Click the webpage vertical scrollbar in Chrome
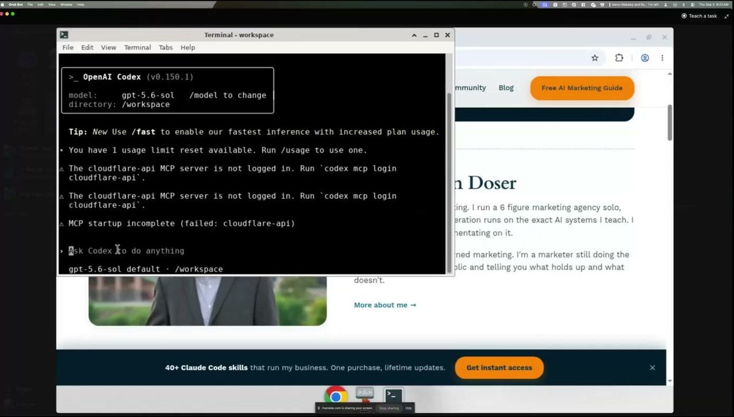Viewport: 734px width, 417px height. click(x=670, y=123)
